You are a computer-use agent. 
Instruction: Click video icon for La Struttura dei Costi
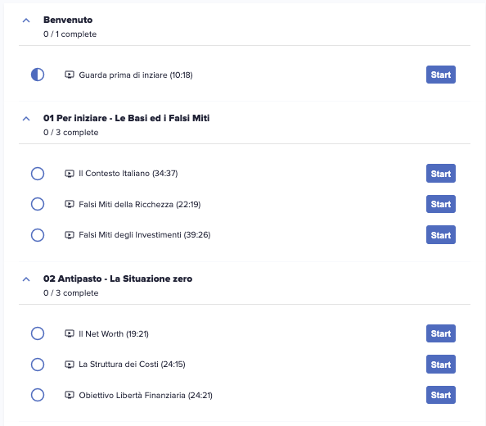[x=70, y=365]
